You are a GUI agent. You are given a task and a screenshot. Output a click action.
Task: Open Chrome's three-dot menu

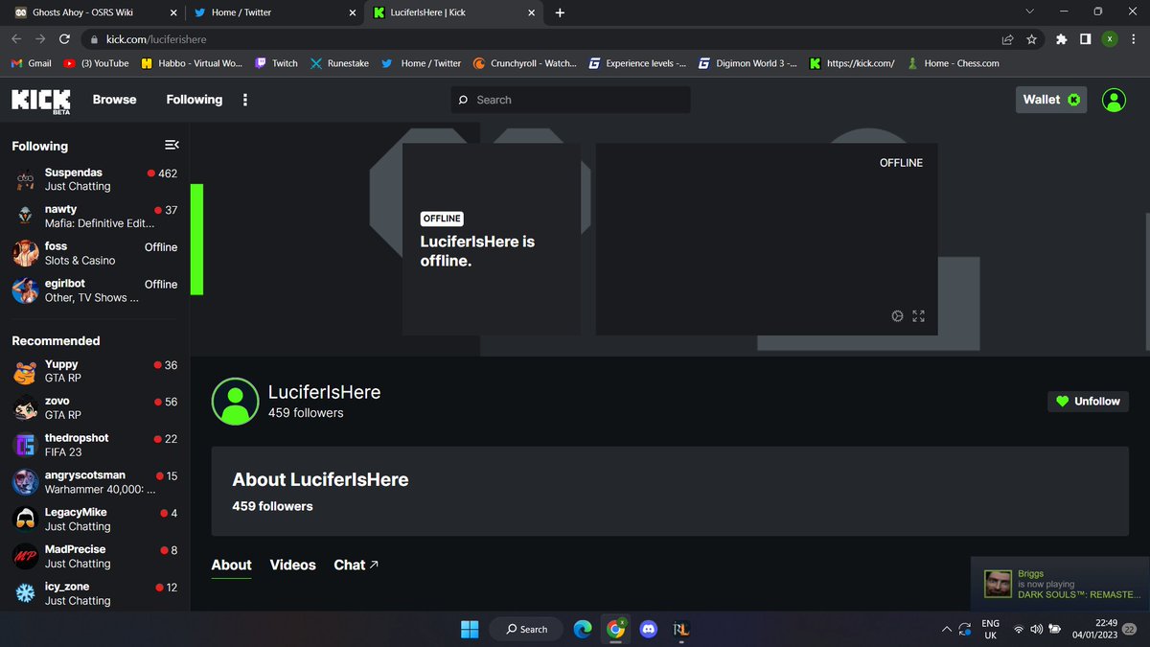(x=1134, y=39)
